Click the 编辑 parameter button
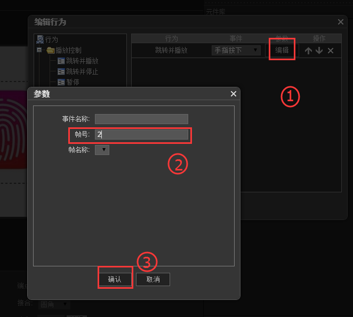This screenshot has height=317, width=353. [282, 51]
